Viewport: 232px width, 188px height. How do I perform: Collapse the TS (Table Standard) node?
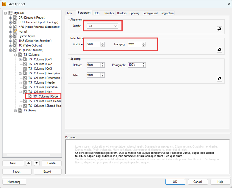click(10, 50)
